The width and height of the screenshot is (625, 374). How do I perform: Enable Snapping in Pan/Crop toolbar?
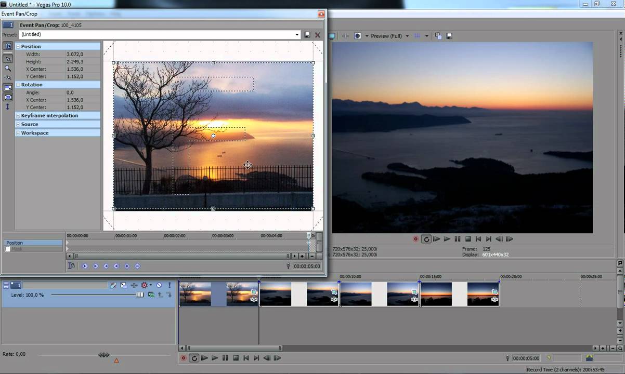pos(8,78)
